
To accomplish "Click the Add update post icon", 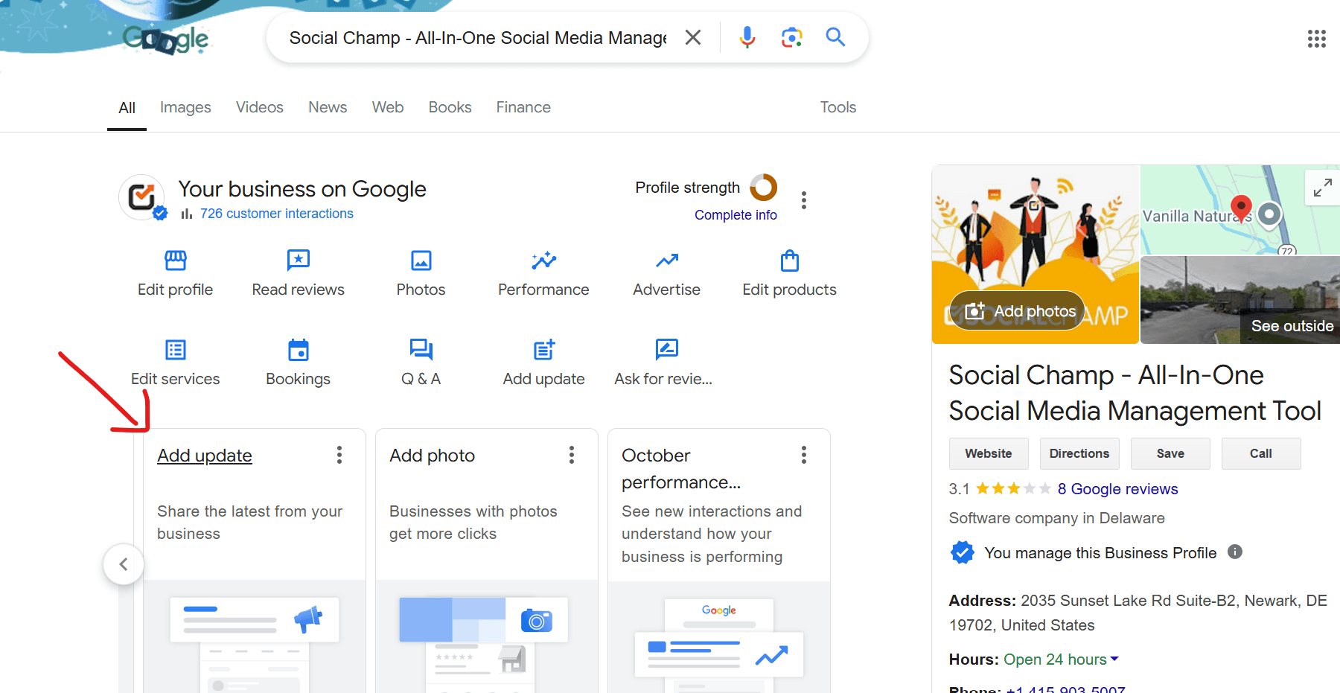I will pyautogui.click(x=544, y=350).
